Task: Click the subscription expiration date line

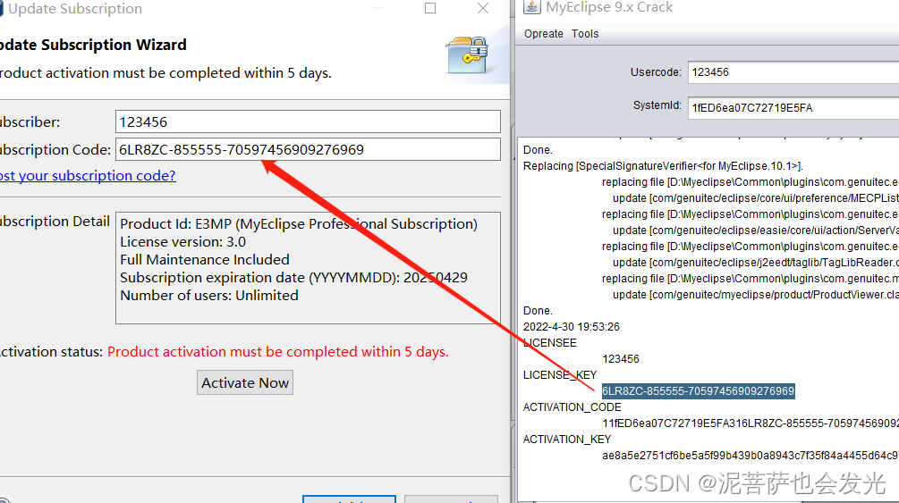Action: pyautogui.click(x=293, y=277)
